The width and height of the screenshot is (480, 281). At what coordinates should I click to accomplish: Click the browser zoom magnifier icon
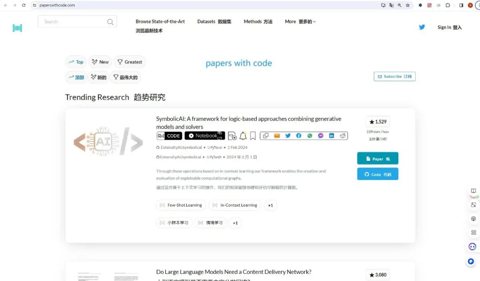click(400, 5)
